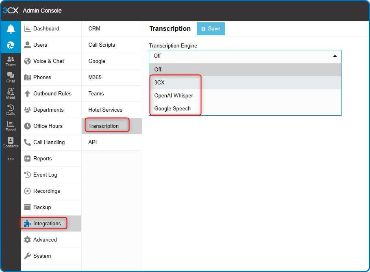The width and height of the screenshot is (370, 272).
Task: Go to Departments label
Action: point(48,110)
